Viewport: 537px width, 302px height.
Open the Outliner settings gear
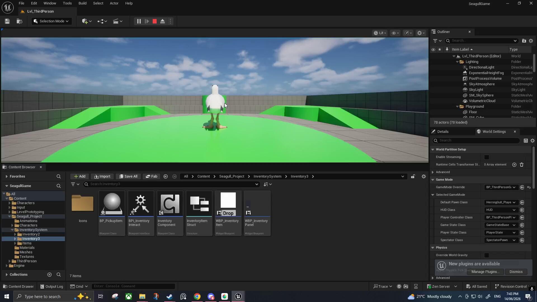pos(531,41)
